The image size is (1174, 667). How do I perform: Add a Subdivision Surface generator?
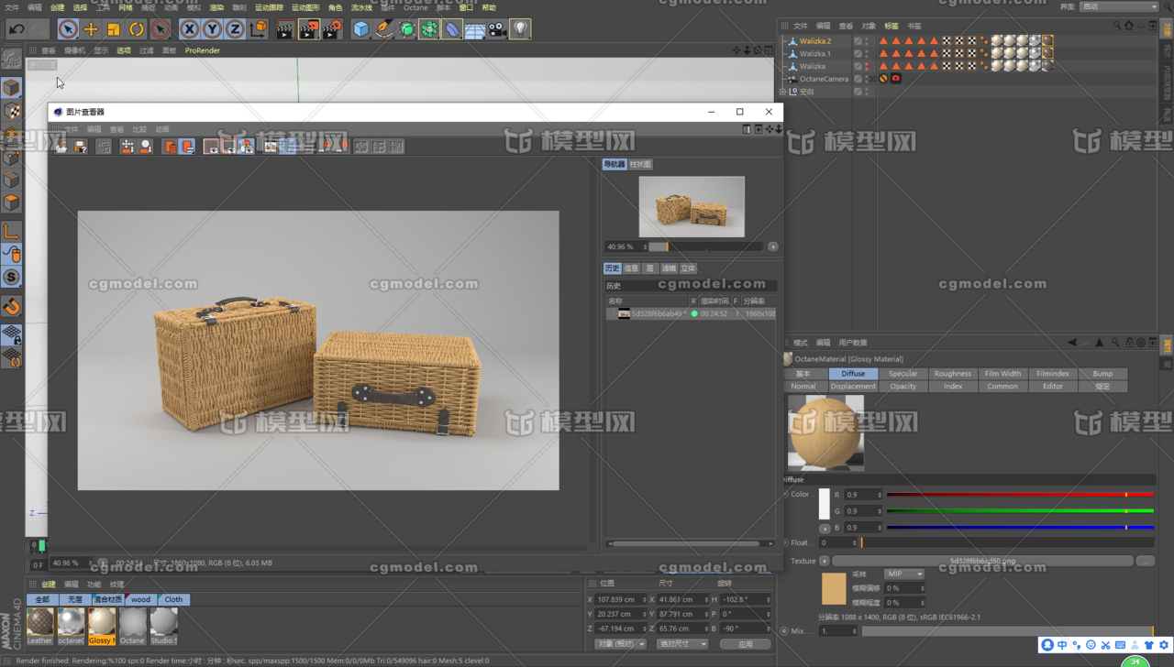point(407,29)
